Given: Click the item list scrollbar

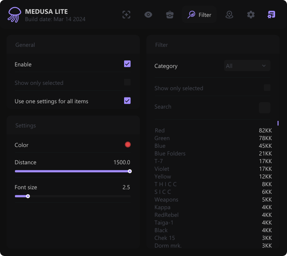Looking at the screenshot, I should click(278, 123).
